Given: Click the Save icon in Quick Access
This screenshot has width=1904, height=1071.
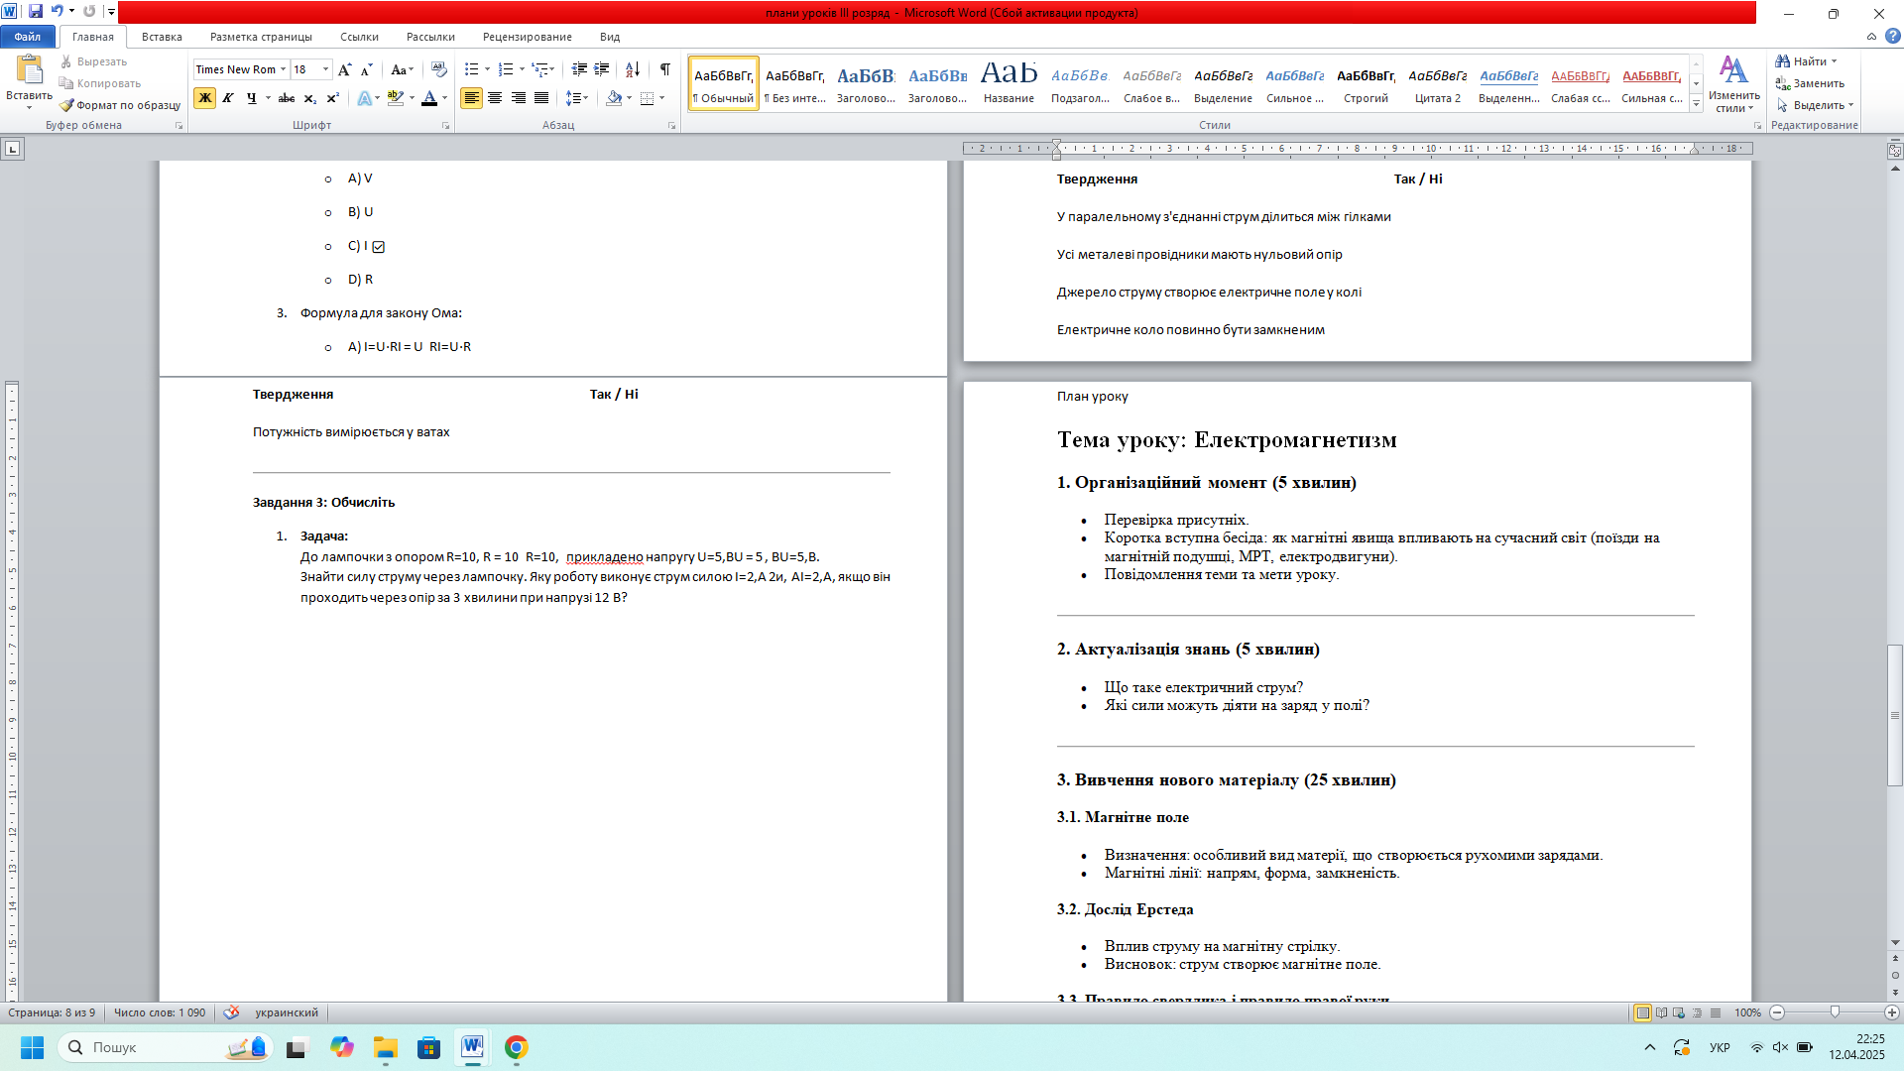Looking at the screenshot, I should (36, 11).
